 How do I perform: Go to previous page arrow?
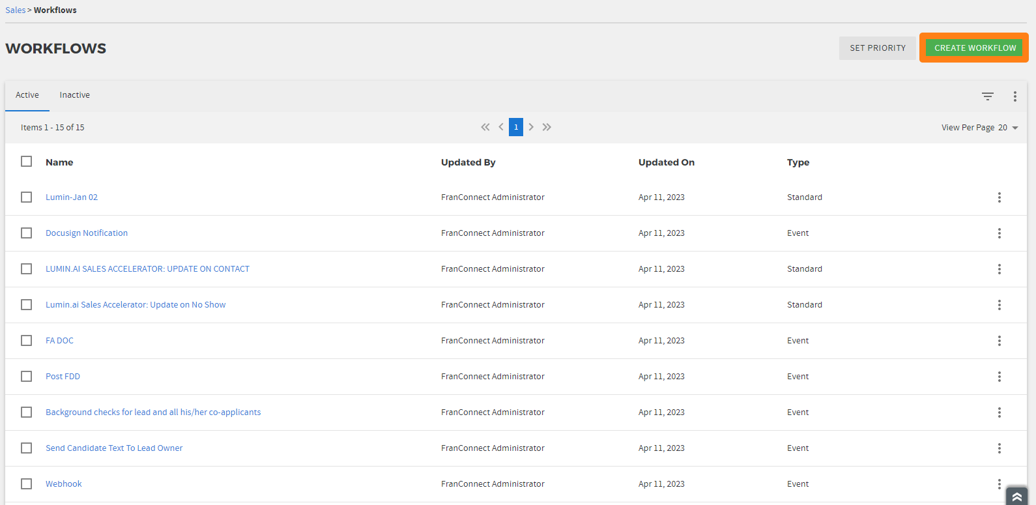501,127
